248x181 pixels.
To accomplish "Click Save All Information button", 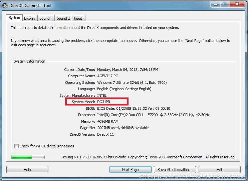I will tap(175, 170).
